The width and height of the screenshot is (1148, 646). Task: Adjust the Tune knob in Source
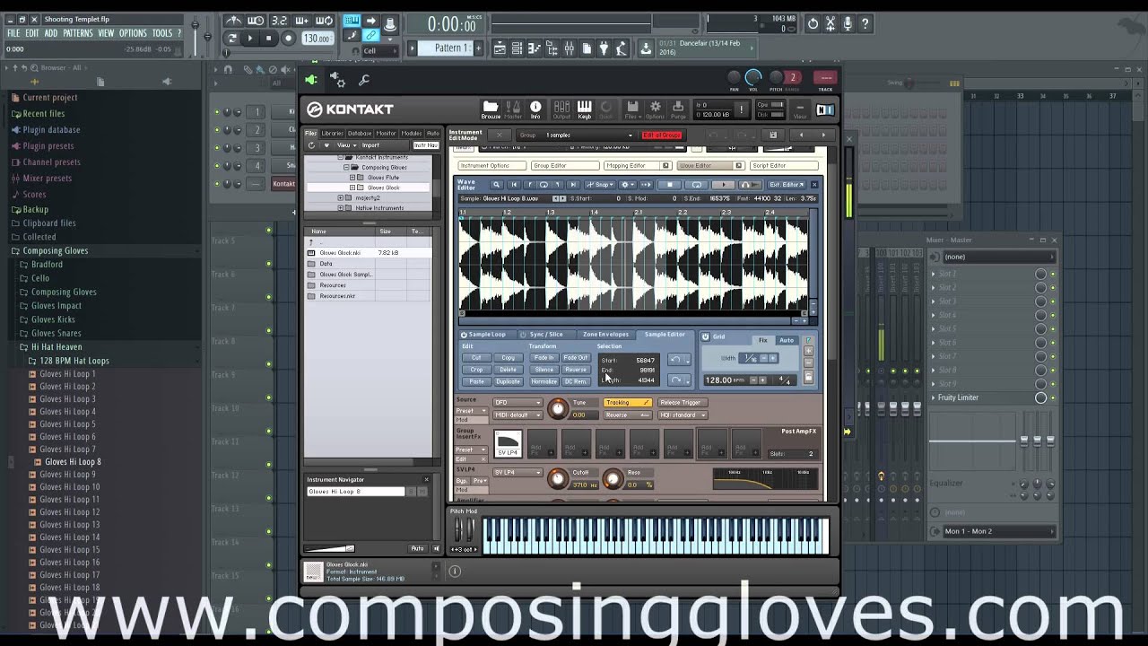click(x=558, y=408)
